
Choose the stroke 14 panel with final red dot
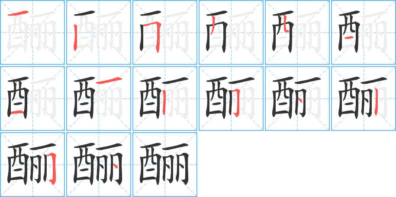point(99,165)
